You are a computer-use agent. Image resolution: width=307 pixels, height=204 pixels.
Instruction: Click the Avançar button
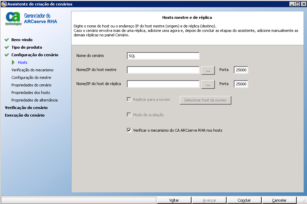pyautogui.click(x=209, y=200)
